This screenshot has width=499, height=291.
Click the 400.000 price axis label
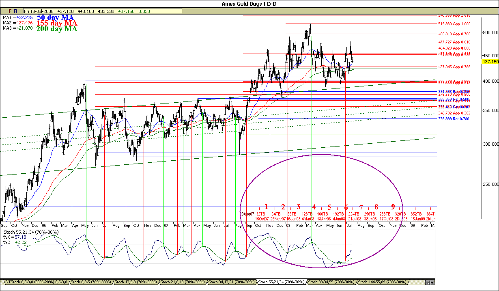pyautogui.click(x=490, y=81)
